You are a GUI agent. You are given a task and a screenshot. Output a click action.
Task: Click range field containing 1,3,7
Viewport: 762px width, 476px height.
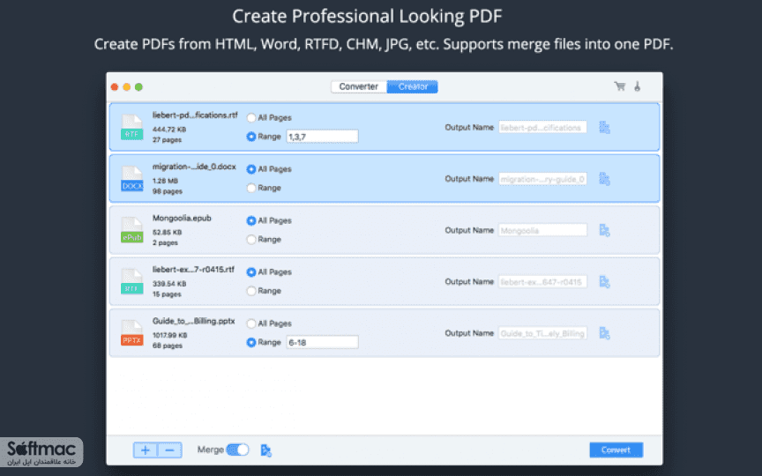click(322, 137)
